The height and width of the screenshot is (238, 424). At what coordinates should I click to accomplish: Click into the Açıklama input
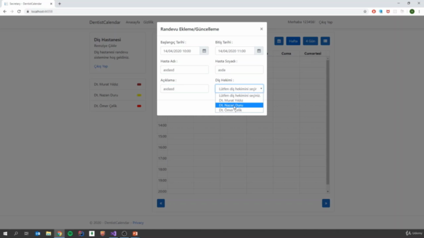(184, 89)
